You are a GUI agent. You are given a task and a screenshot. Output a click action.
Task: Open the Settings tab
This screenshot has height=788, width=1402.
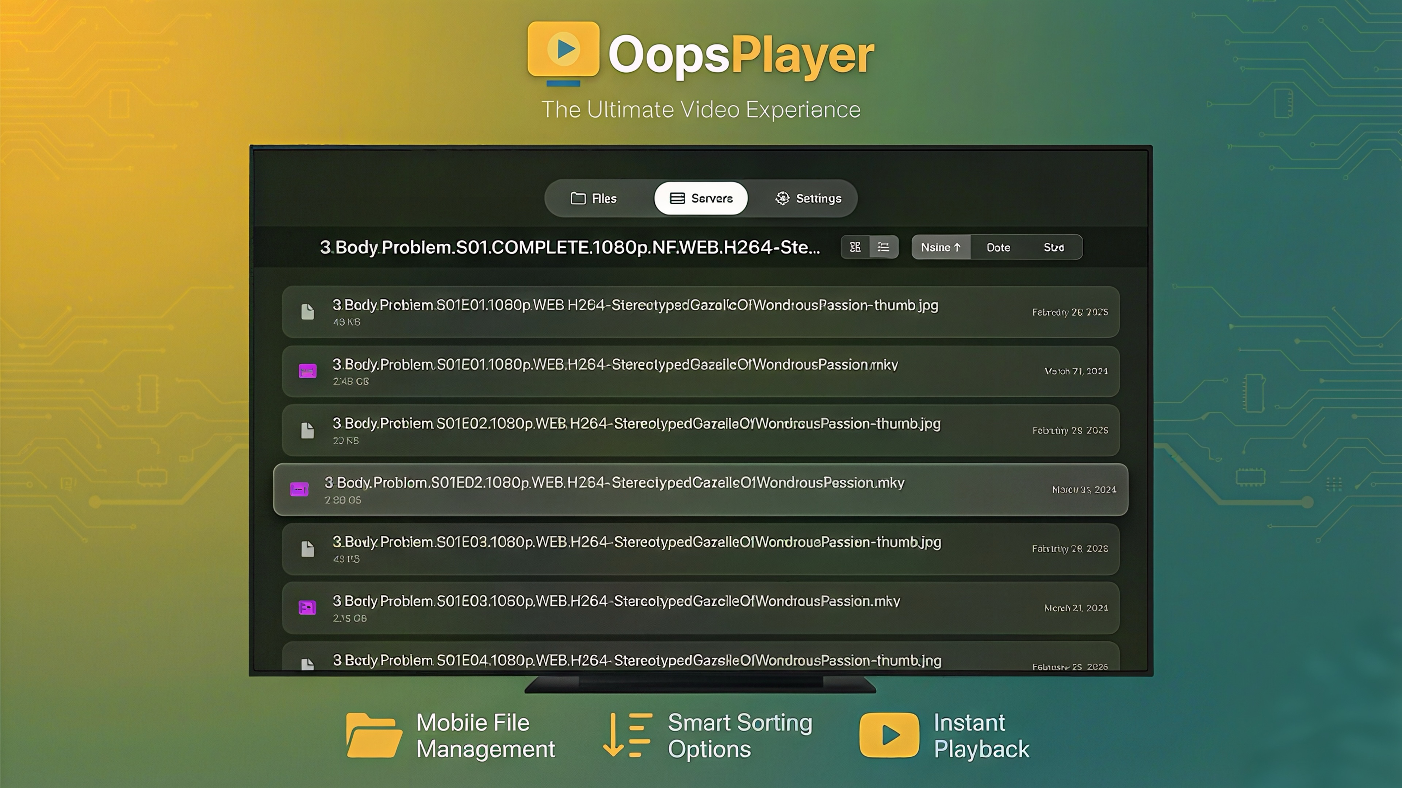[x=808, y=198]
